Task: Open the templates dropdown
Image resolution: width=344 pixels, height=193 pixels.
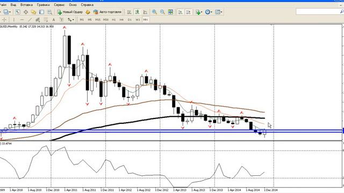Action: tap(219, 12)
